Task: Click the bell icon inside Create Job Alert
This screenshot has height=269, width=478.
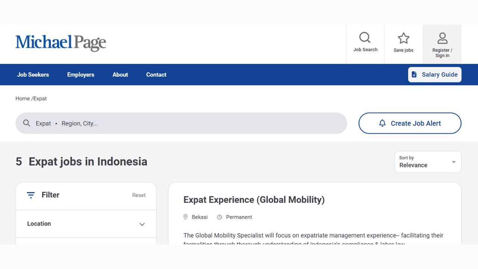Action: click(x=382, y=123)
